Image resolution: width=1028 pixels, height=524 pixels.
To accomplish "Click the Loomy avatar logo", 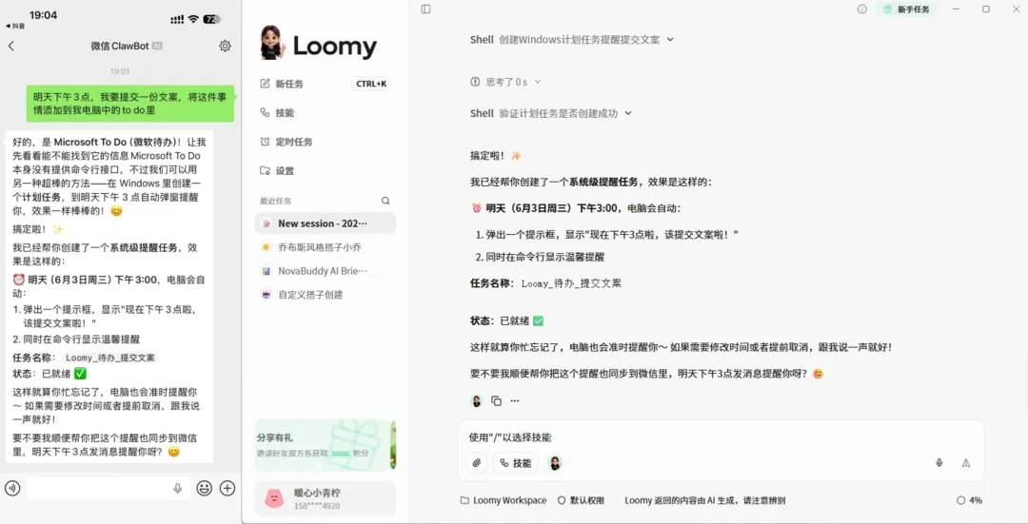I will point(272,43).
